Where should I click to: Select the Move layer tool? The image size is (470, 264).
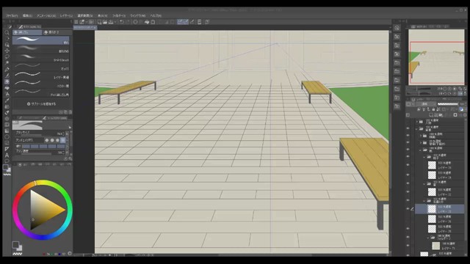pos(7,51)
